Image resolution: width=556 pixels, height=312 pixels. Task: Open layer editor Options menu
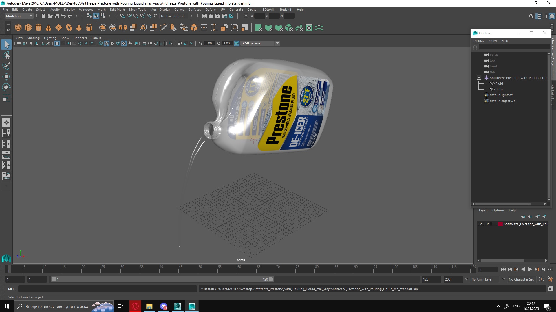click(498, 210)
